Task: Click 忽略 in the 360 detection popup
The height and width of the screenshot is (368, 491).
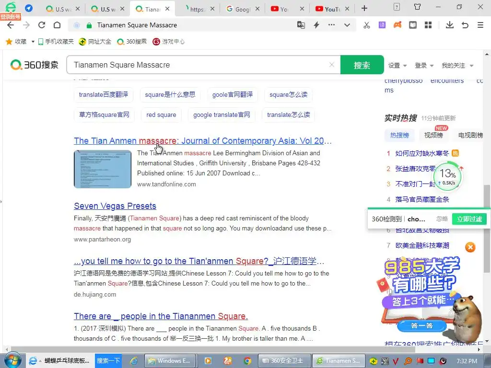Action: click(x=442, y=218)
